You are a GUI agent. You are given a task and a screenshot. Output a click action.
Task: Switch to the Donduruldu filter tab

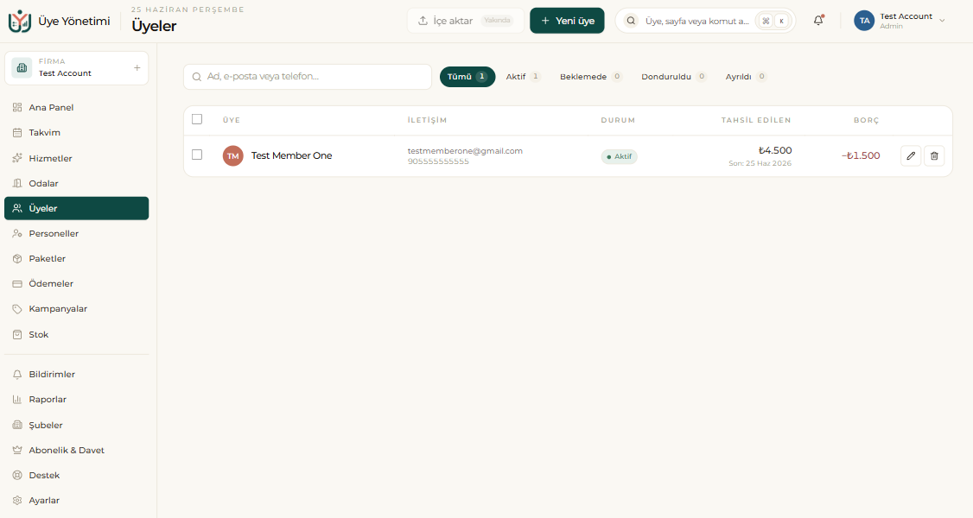[674, 77]
